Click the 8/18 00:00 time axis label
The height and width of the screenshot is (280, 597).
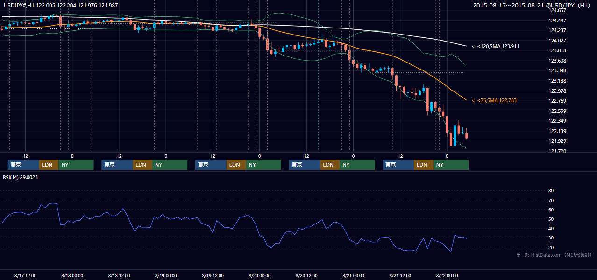[72, 275]
